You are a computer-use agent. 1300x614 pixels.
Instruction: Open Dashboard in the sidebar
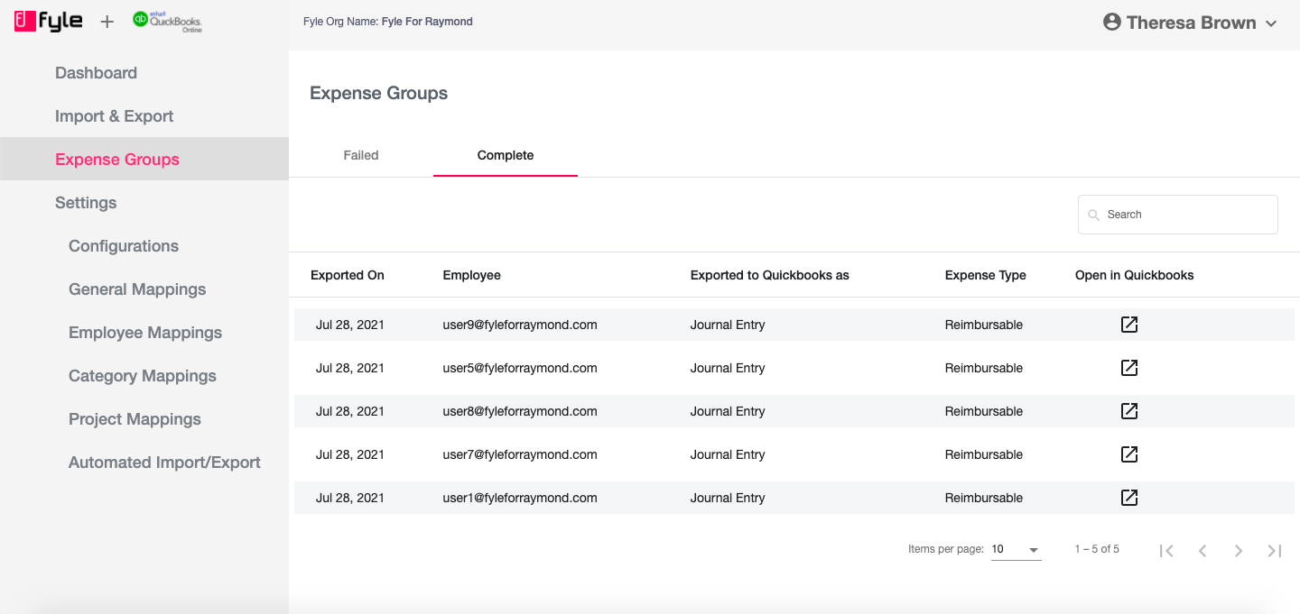point(96,73)
